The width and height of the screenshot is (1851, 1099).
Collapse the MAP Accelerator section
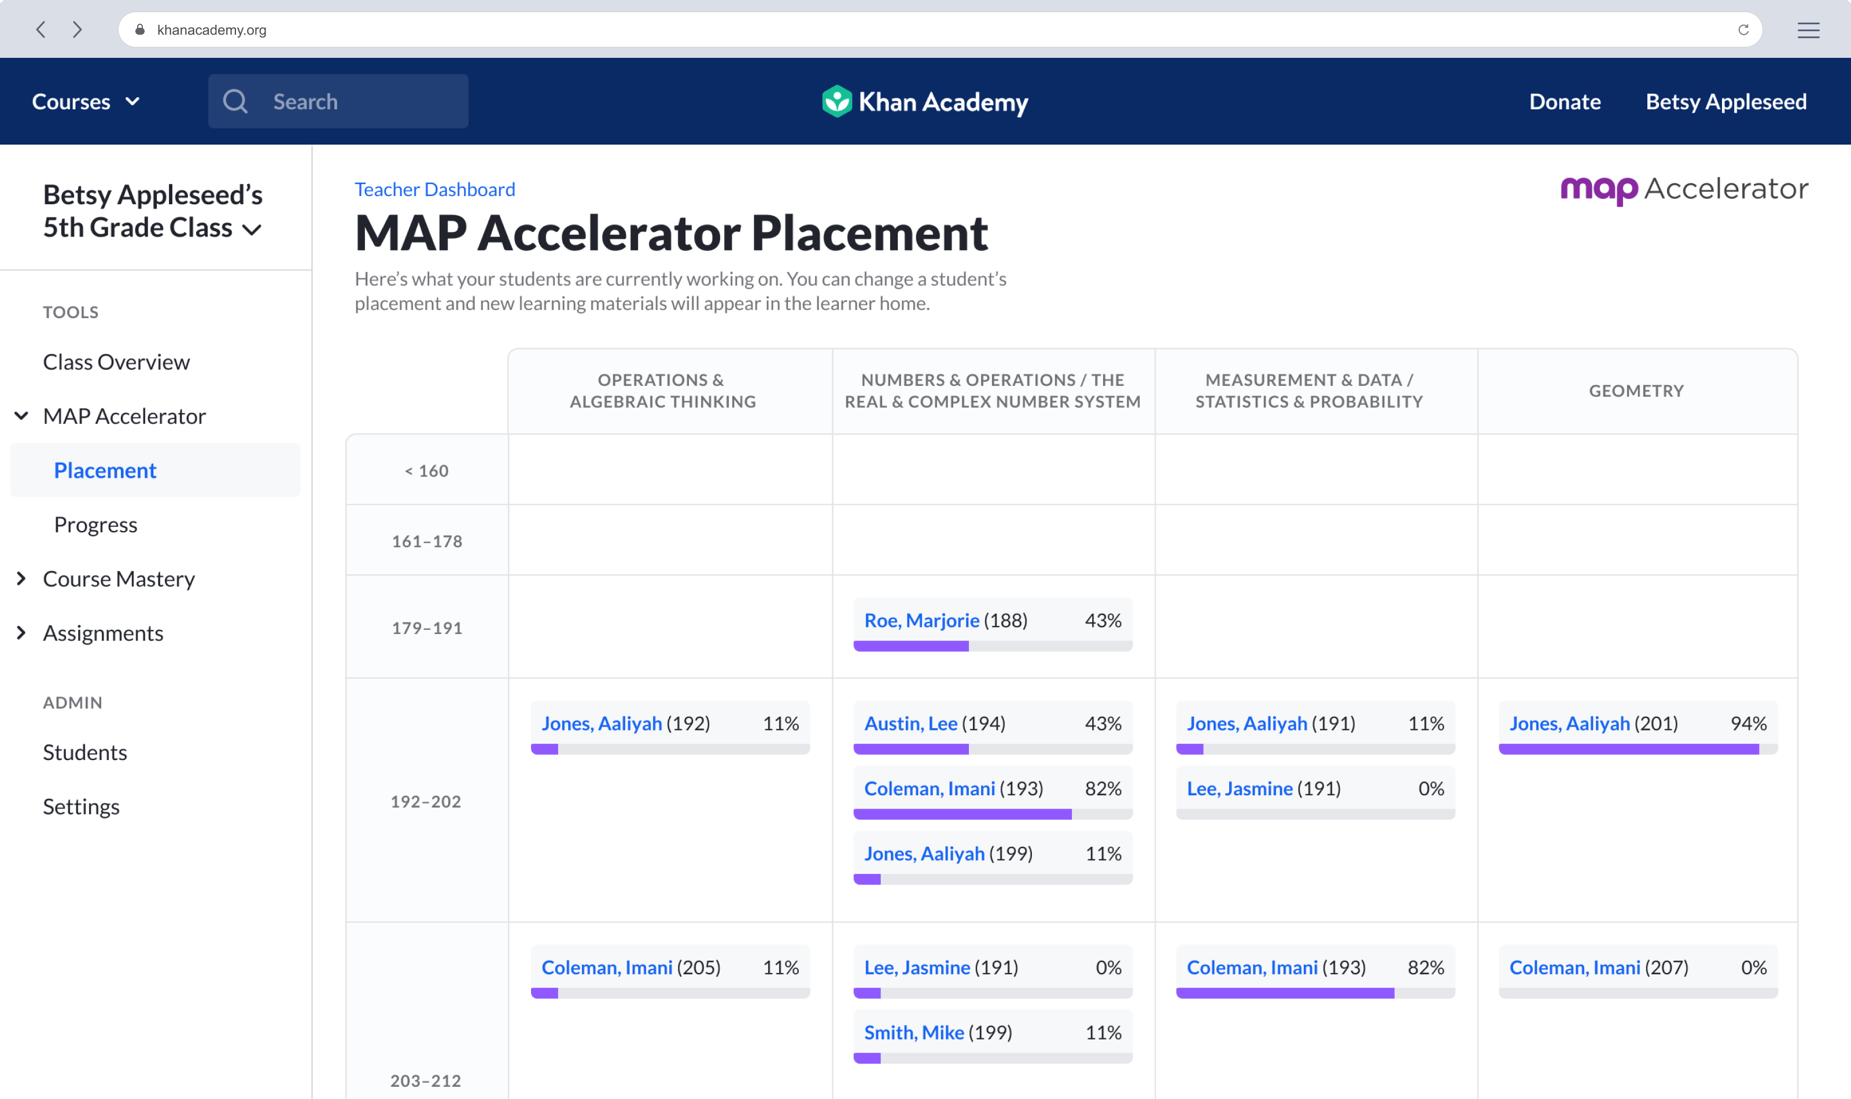click(21, 415)
